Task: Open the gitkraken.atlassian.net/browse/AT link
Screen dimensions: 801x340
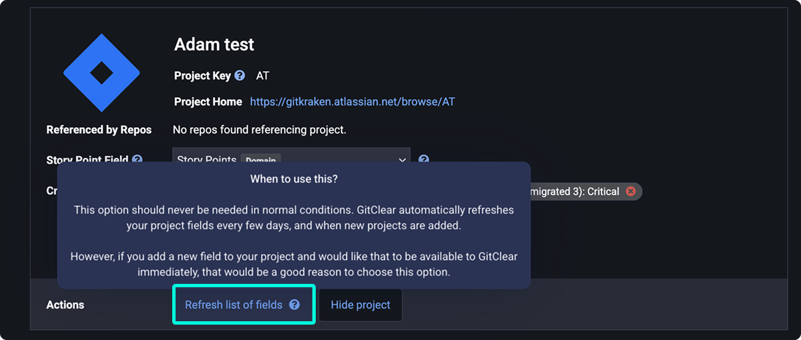Action: [x=352, y=102]
